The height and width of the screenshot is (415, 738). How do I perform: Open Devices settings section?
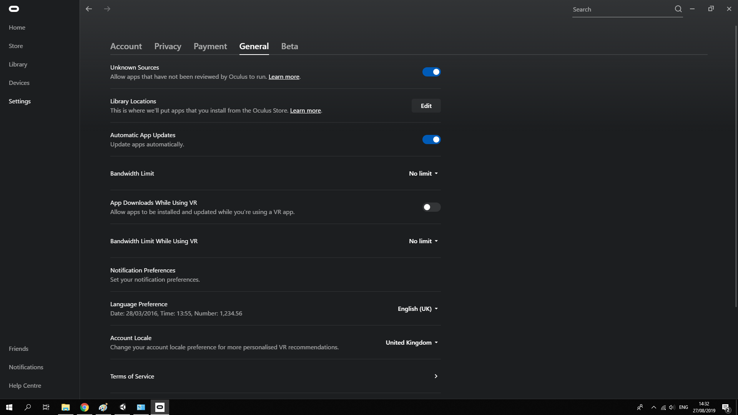[x=19, y=83]
